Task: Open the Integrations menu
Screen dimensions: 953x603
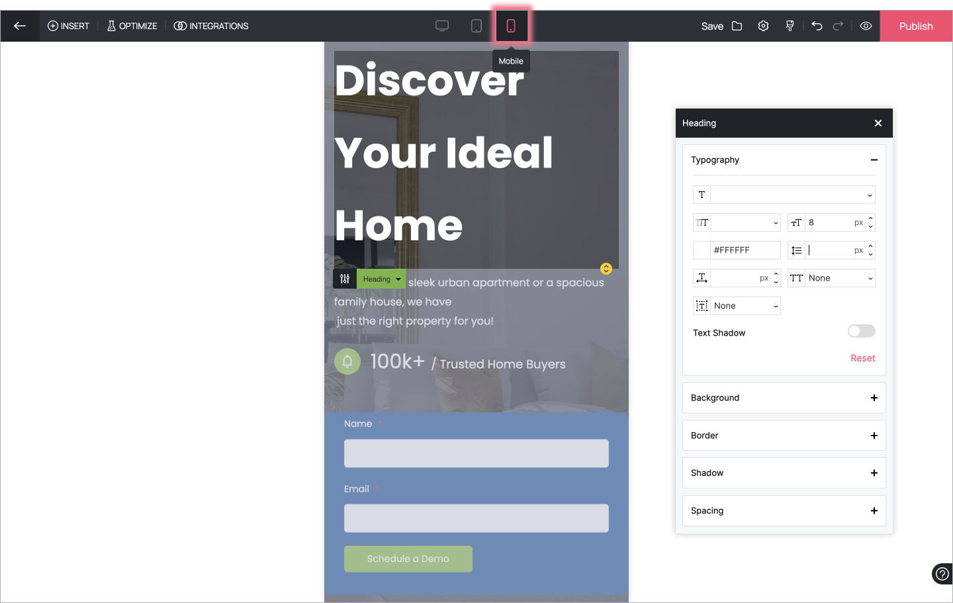Action: click(211, 26)
